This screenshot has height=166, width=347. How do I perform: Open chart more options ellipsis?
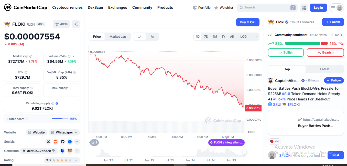click(255, 37)
